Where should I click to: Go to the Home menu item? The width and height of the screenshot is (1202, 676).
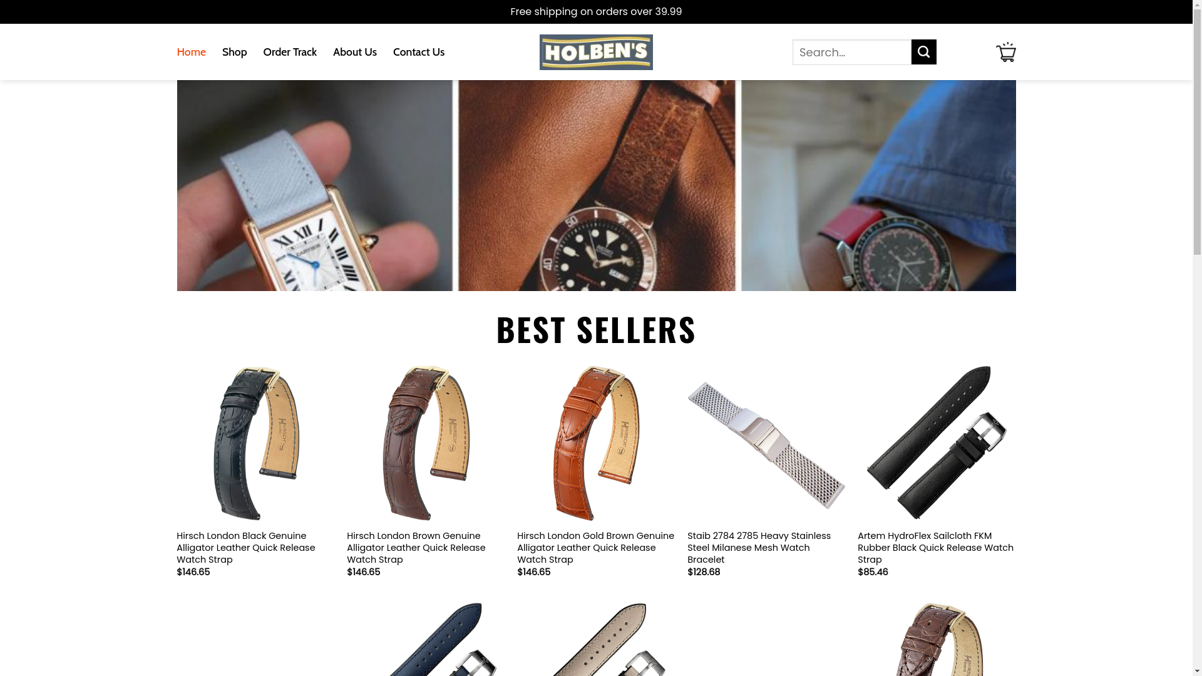point(191,52)
